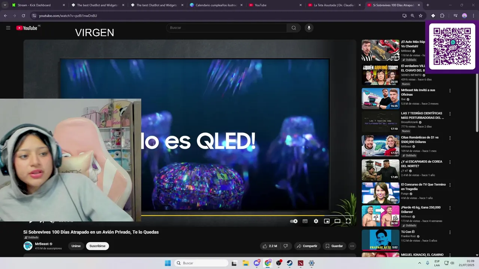Bookmark this page with the star icon
Screen dimensions: 479x269
tap(421, 16)
